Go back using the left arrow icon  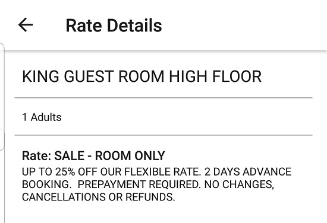click(x=26, y=25)
